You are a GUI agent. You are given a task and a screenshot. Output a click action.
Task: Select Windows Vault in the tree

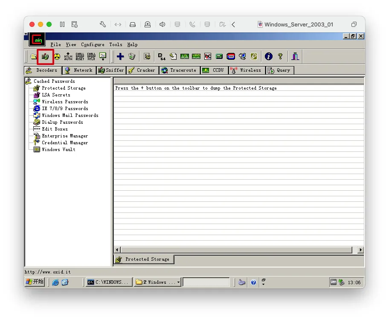point(58,149)
